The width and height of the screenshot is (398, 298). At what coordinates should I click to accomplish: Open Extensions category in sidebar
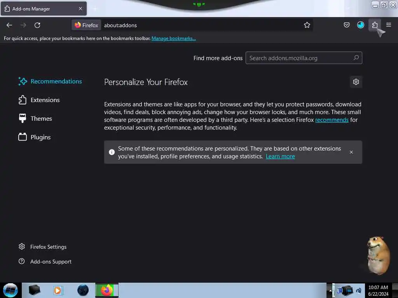tap(39, 100)
